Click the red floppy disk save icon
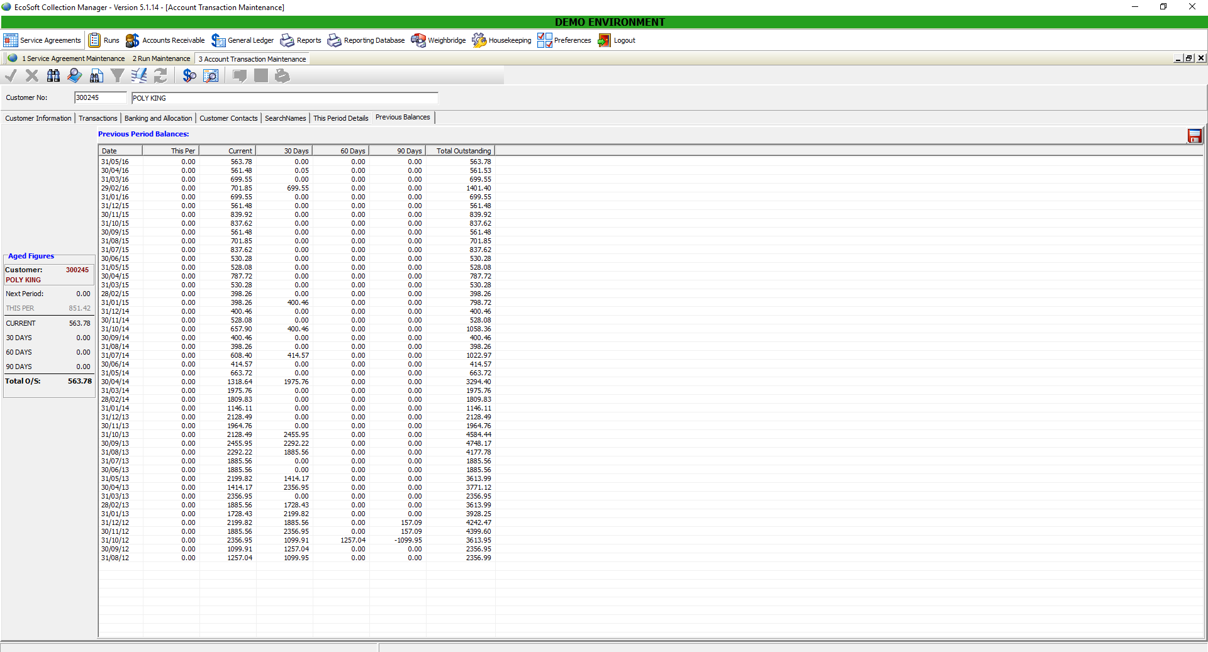 click(x=1194, y=136)
